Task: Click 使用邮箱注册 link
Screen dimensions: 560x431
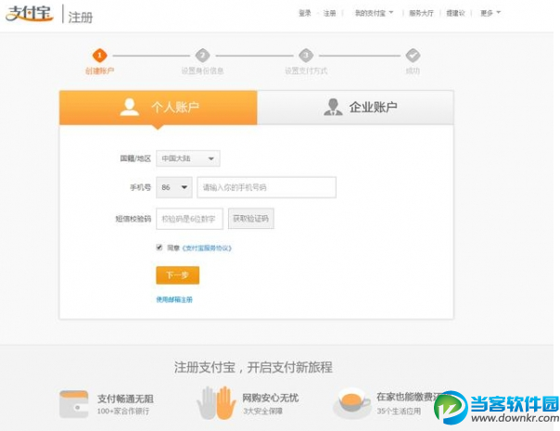Action: coord(174,299)
